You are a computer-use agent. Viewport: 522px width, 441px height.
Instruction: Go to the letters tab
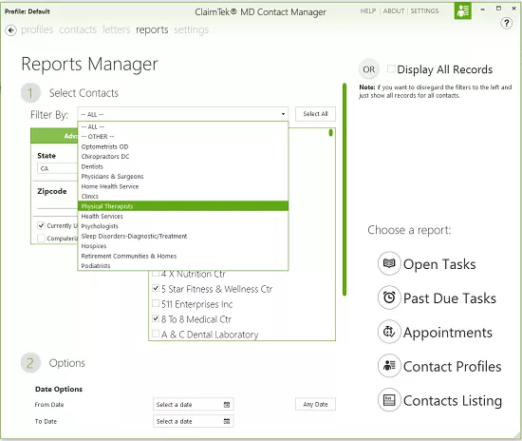click(x=116, y=29)
